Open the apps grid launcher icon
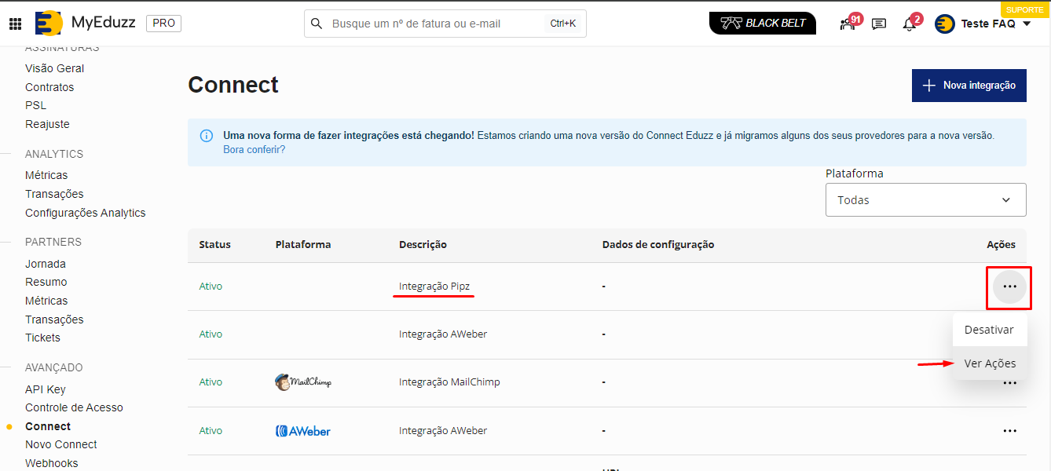Image resolution: width=1051 pixels, height=471 pixels. (x=15, y=24)
